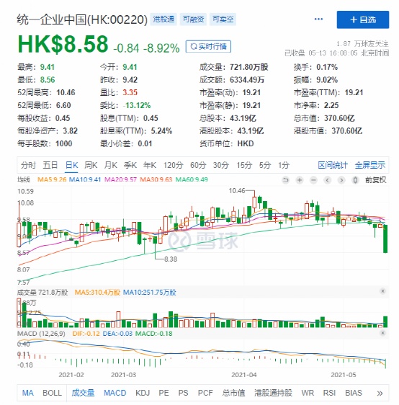Click the 可融资 tag

(x=193, y=19)
